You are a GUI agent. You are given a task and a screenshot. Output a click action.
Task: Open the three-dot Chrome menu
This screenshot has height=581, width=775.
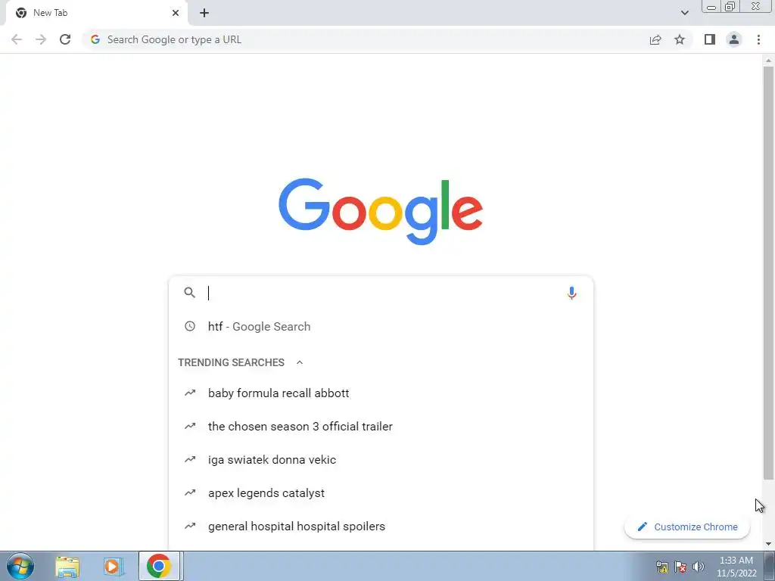pyautogui.click(x=758, y=39)
